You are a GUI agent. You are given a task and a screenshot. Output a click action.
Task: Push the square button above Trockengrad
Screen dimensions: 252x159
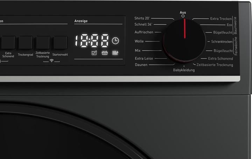[x=26, y=43]
